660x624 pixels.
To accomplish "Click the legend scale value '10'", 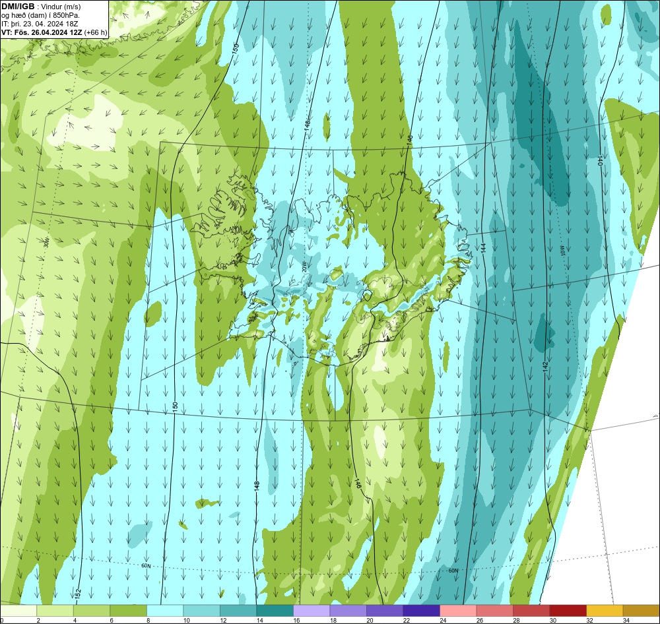I will tap(187, 620).
